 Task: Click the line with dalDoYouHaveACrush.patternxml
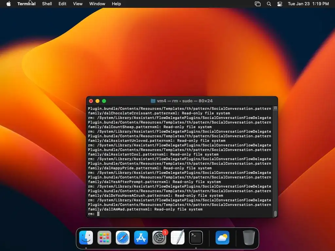[x=155, y=195]
